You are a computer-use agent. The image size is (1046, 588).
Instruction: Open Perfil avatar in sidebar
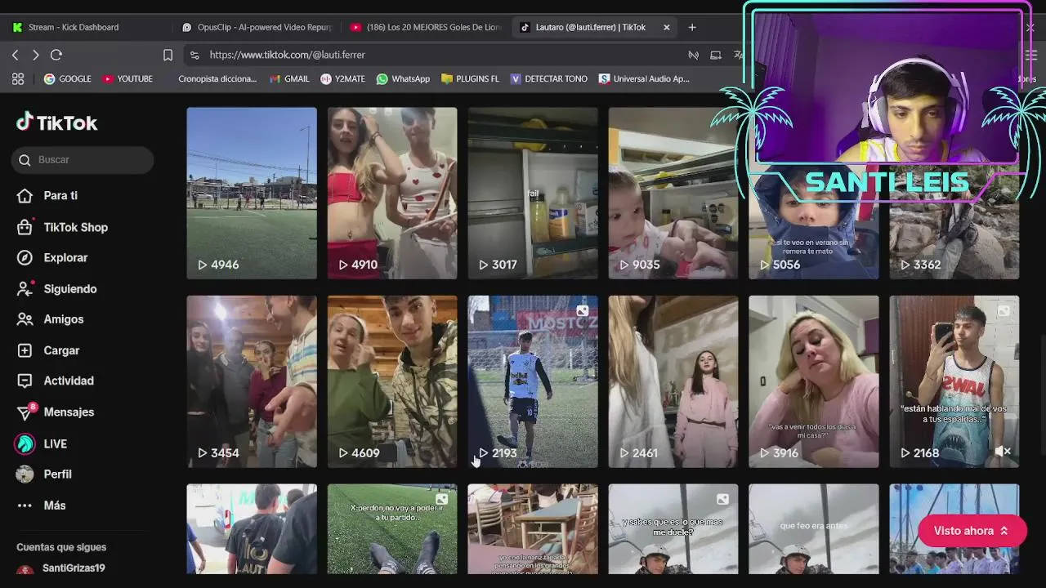click(x=25, y=474)
